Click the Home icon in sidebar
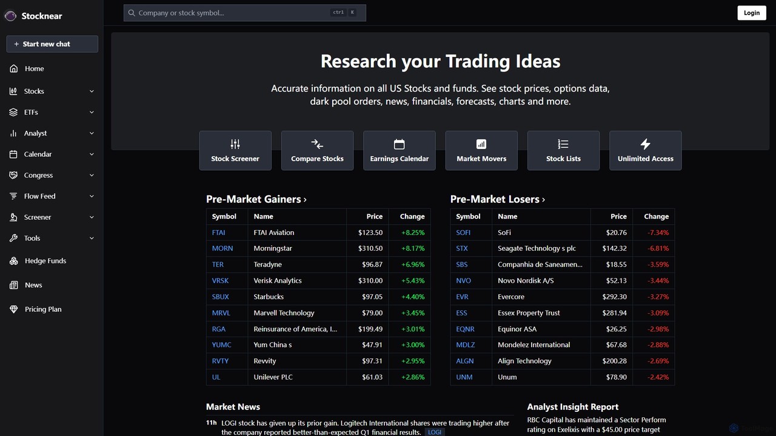Image resolution: width=776 pixels, height=436 pixels. tap(13, 69)
